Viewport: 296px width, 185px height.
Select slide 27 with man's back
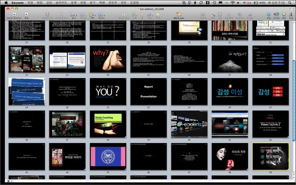pos(230,59)
